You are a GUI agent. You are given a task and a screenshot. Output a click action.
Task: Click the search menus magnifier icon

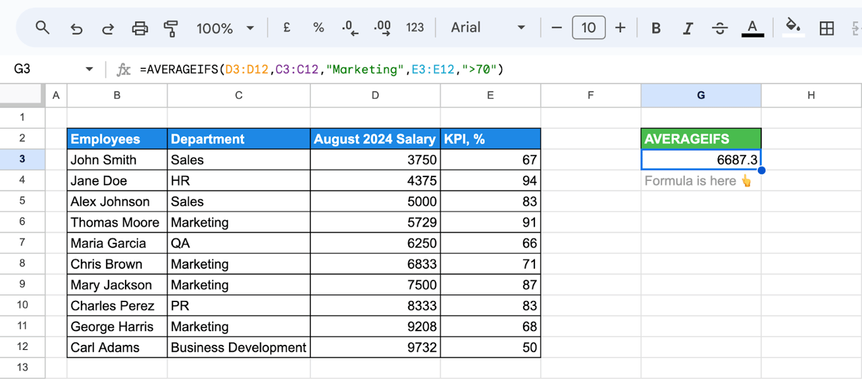point(42,28)
